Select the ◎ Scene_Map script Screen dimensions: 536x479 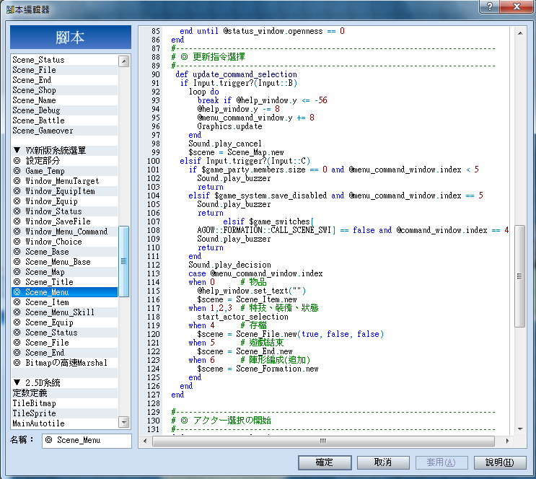coord(65,272)
